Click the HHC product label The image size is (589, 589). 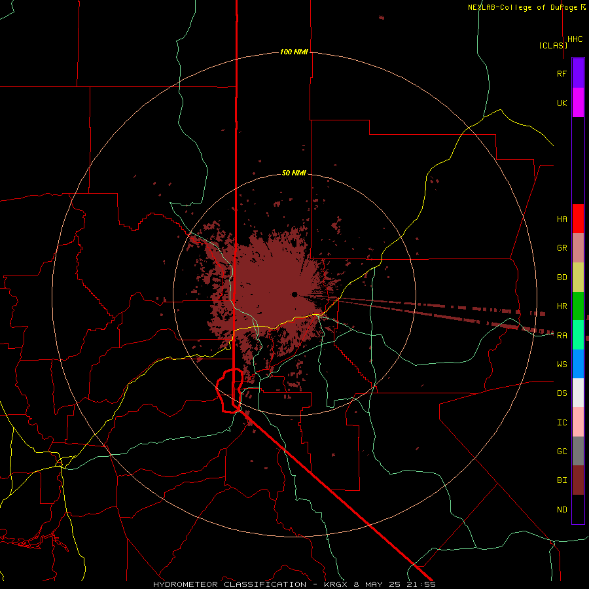[x=575, y=39]
